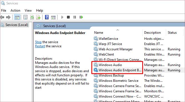Open Properties toolbar icon
The image size is (185, 102).
[x=25, y=17]
